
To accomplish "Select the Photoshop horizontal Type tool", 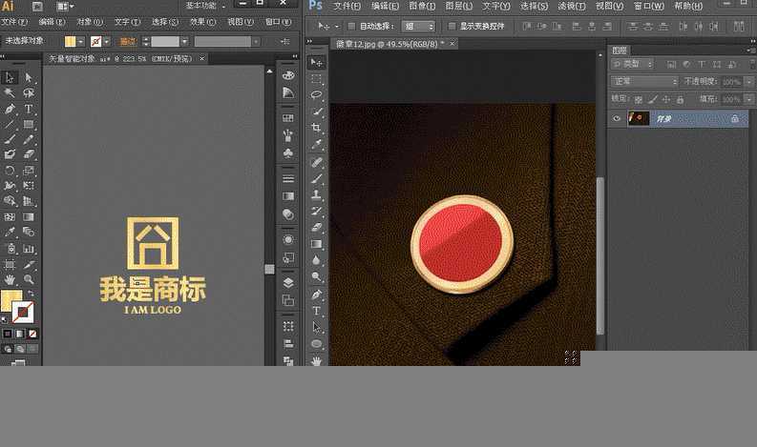I will click(x=316, y=311).
